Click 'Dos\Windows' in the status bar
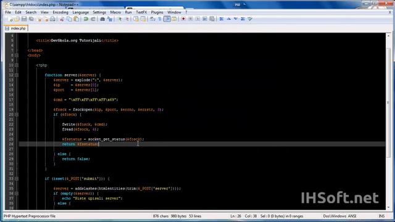This screenshot has width=395, height=222. click(x=335, y=216)
